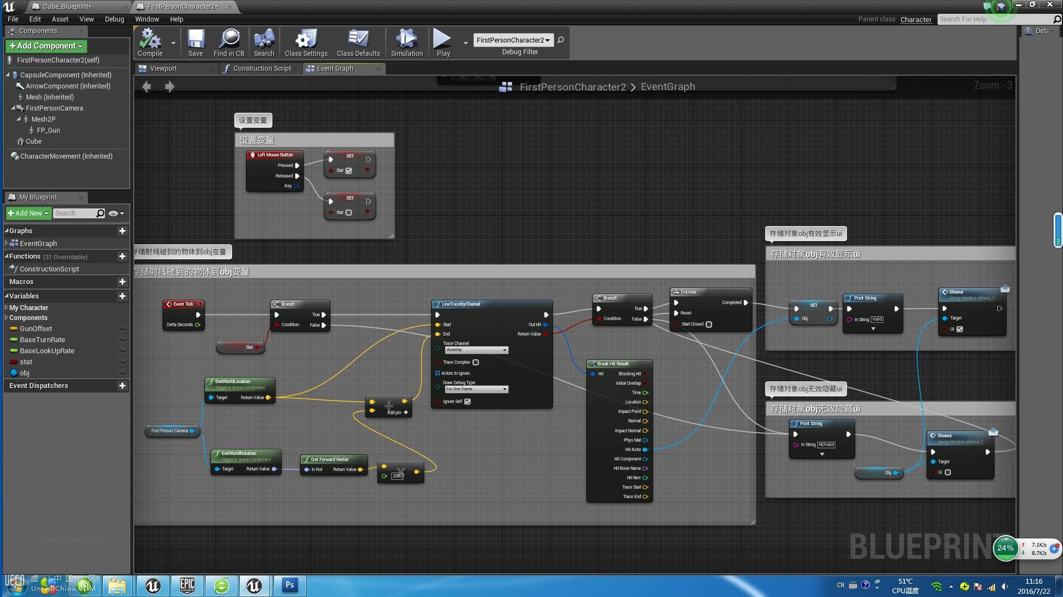
Task: Select the obj variable
Action: pyautogui.click(x=24, y=373)
